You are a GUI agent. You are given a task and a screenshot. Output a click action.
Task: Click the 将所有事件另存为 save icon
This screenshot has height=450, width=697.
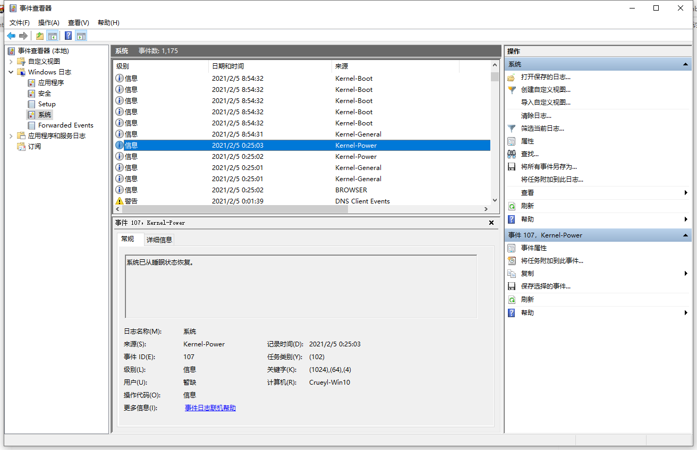click(x=511, y=166)
